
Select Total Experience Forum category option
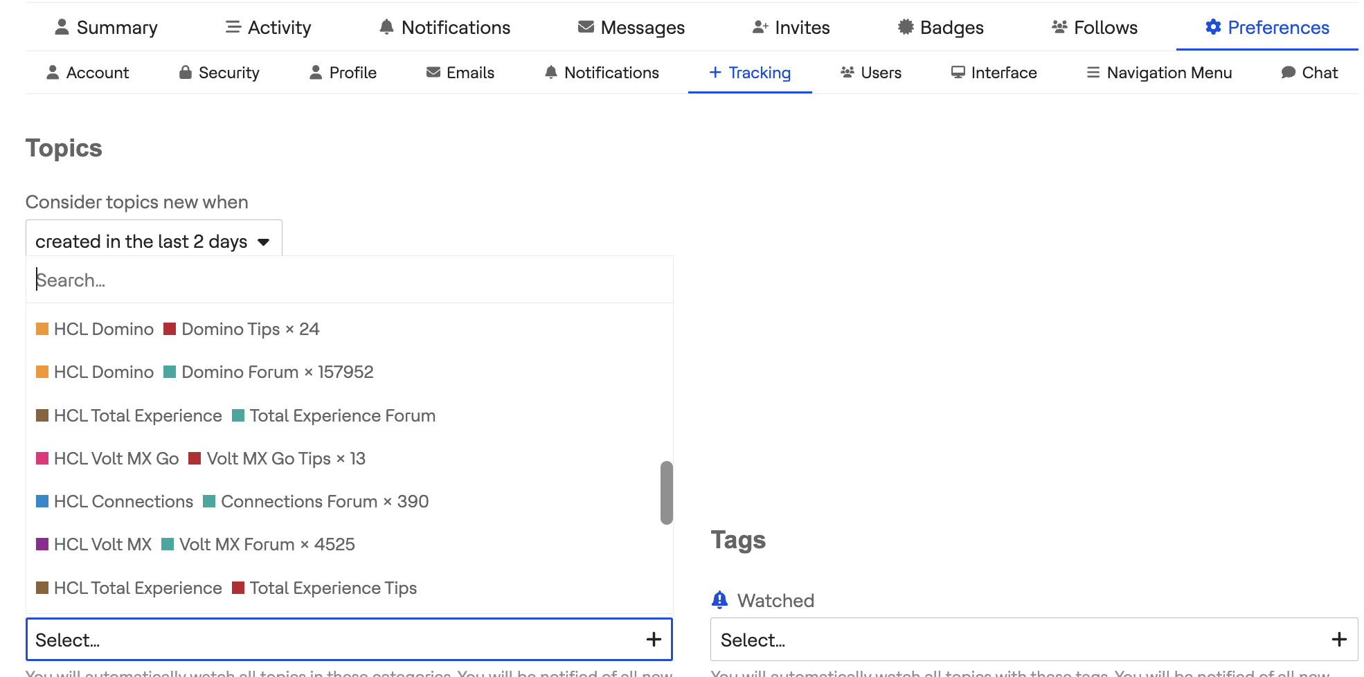click(x=350, y=415)
